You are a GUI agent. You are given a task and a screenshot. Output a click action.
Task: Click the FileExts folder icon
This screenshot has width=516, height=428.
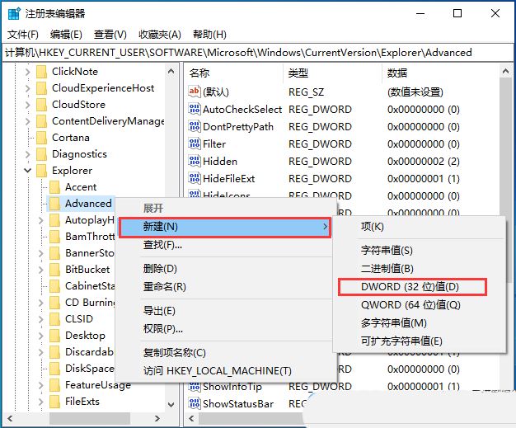(x=54, y=402)
